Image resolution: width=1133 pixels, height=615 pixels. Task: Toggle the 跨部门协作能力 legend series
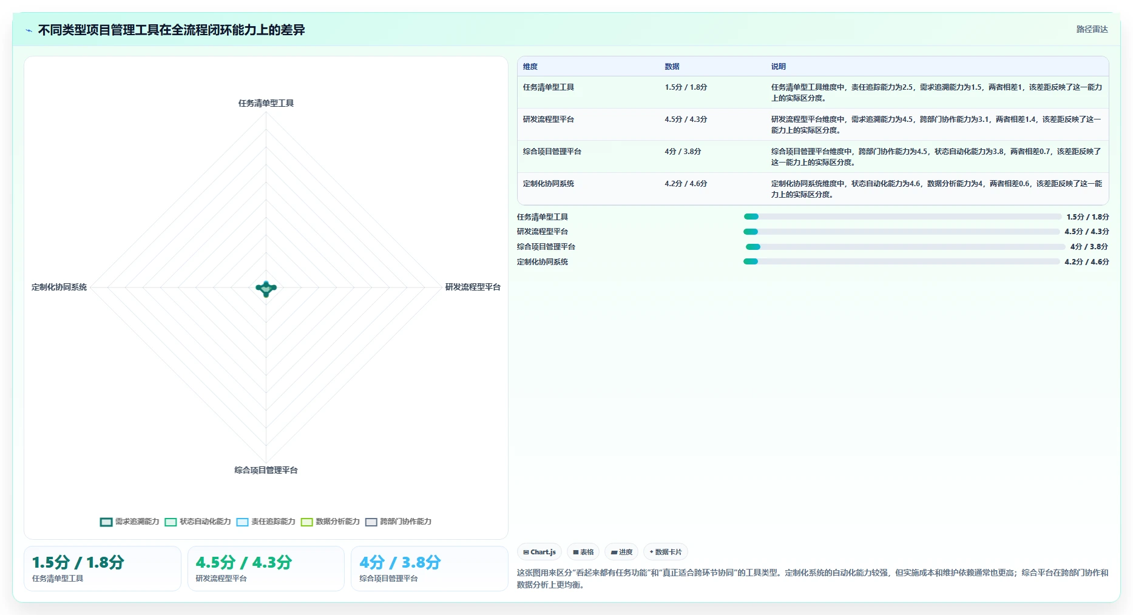tap(398, 522)
